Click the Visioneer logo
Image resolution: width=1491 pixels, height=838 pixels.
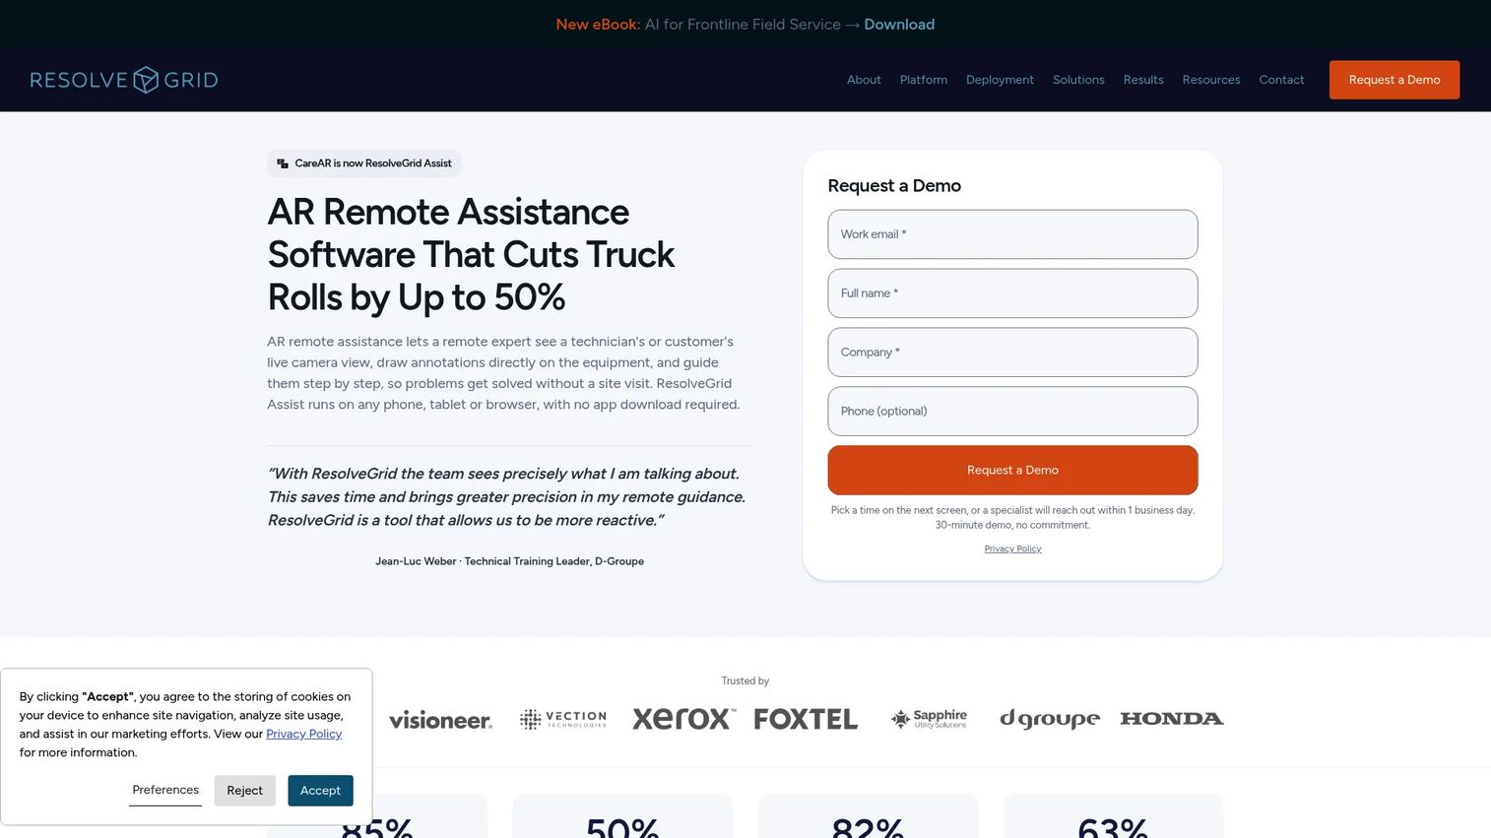coord(440,720)
